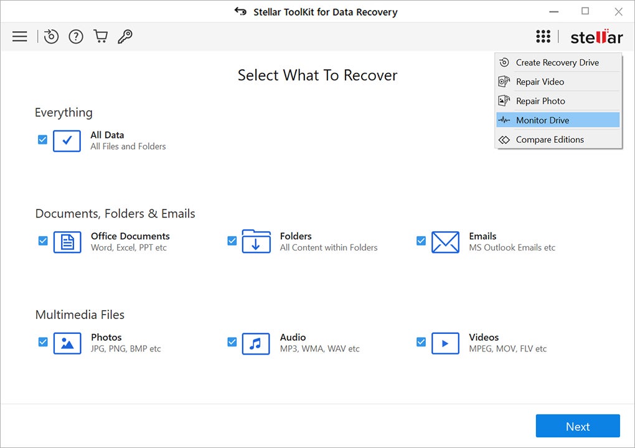Click the back arrow in the title bar
This screenshot has height=448, width=635.
(x=240, y=11)
